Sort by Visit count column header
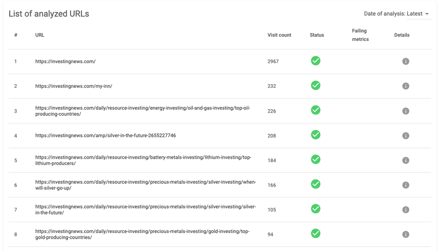441x251 pixels. 279,35
